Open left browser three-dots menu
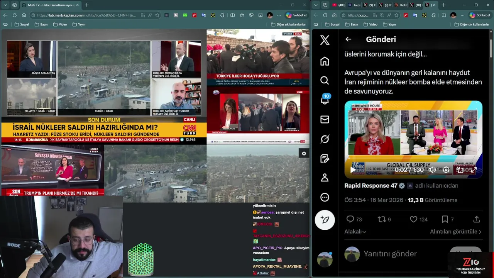 pyautogui.click(x=279, y=15)
